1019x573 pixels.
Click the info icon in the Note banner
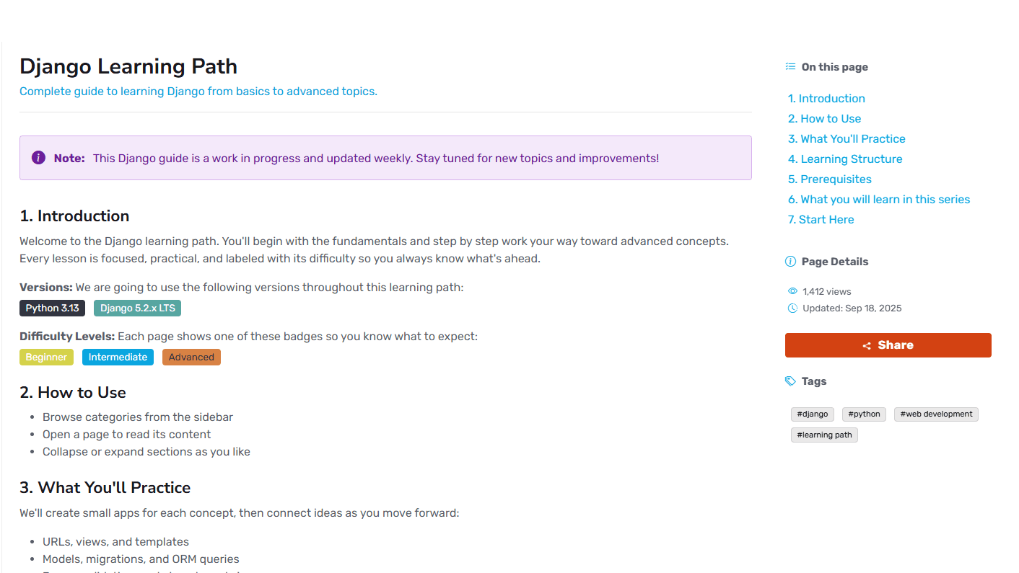39,158
